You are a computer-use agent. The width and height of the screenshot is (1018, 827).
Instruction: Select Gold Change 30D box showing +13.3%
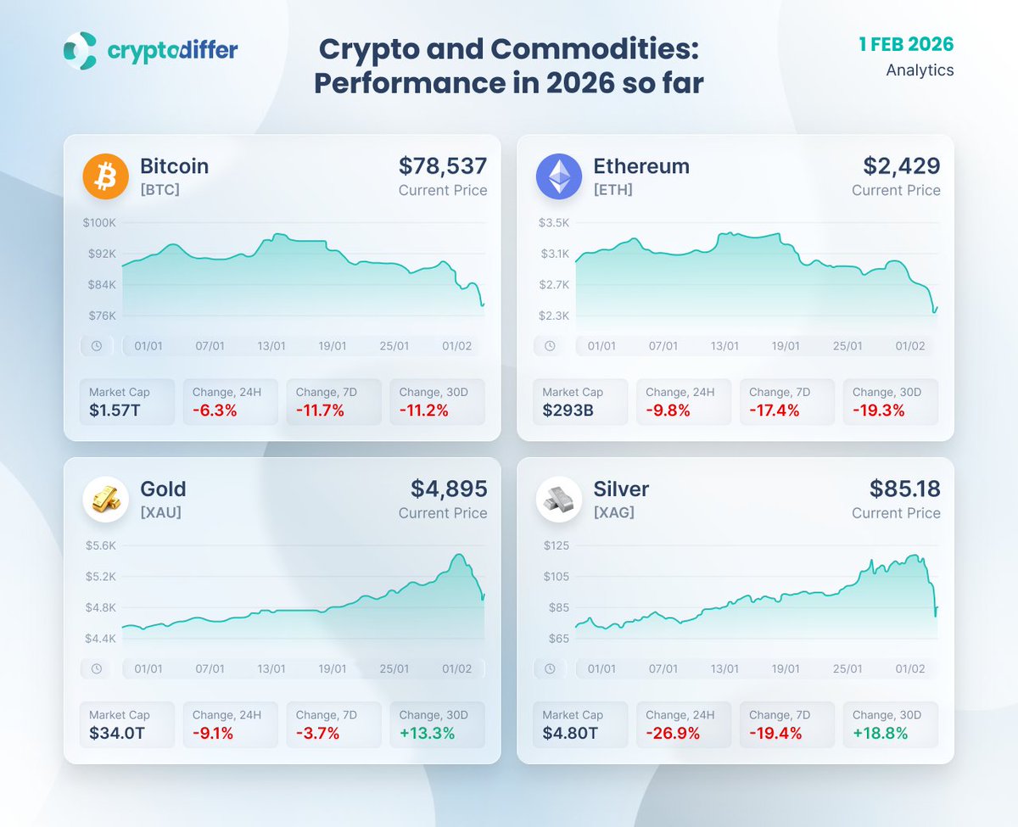coord(437,724)
